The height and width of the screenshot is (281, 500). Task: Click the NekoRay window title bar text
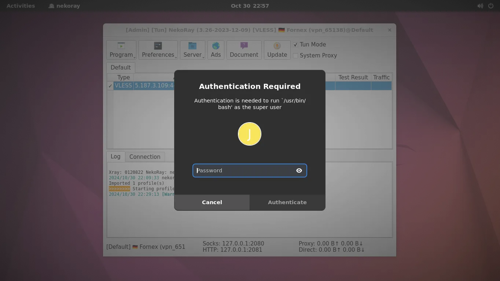pyautogui.click(x=249, y=30)
